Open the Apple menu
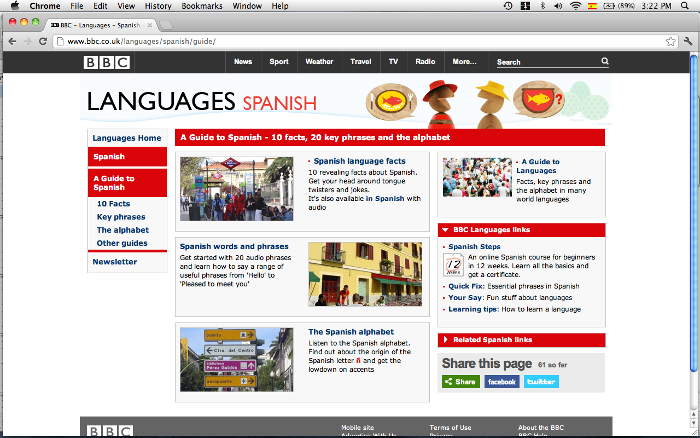 pos(15,6)
